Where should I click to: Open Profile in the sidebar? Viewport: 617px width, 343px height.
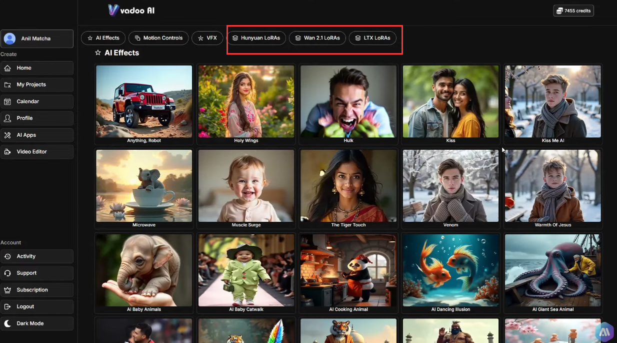coord(37,118)
